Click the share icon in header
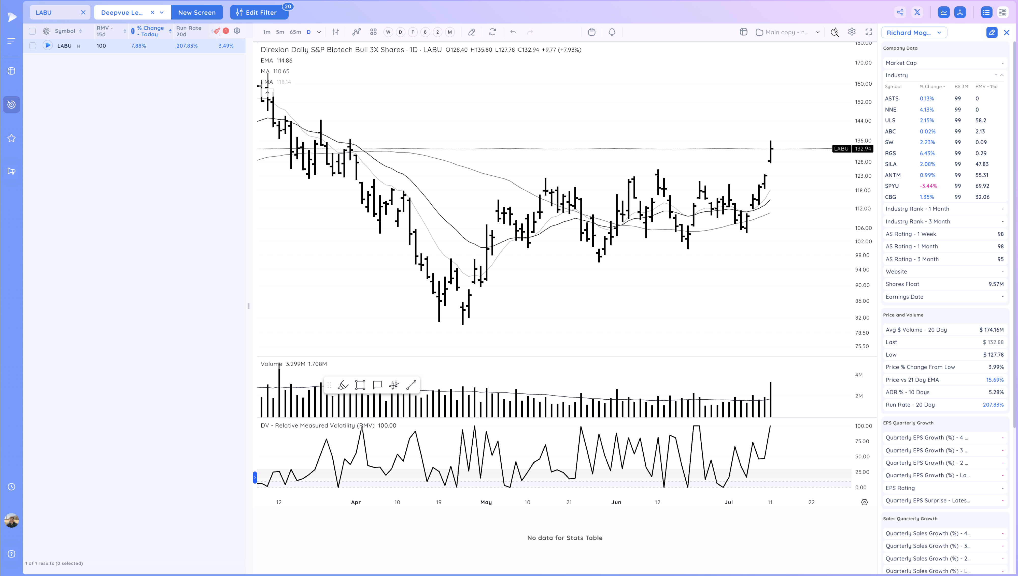1018x576 pixels. point(900,12)
